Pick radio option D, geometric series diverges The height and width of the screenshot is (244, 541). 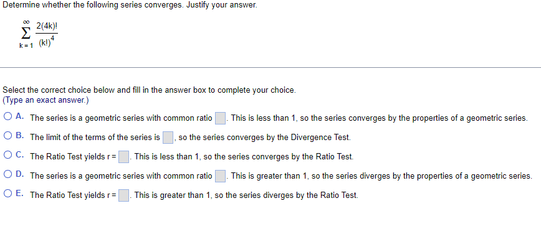click(8, 174)
